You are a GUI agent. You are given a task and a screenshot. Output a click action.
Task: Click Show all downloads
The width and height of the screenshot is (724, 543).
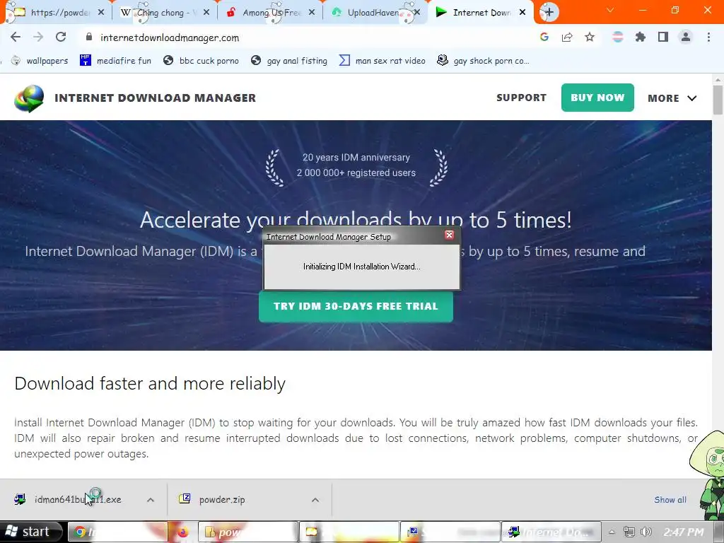click(670, 500)
